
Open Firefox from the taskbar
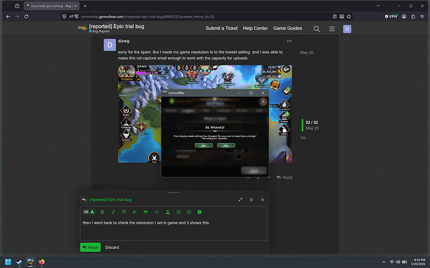[42, 262]
